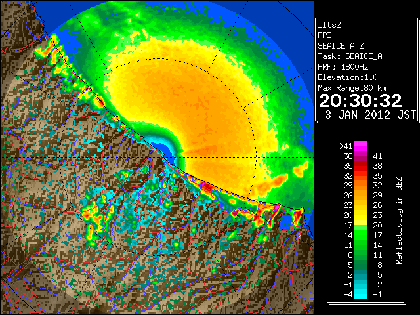Click the 'PPI' scan type text

pos(324,35)
